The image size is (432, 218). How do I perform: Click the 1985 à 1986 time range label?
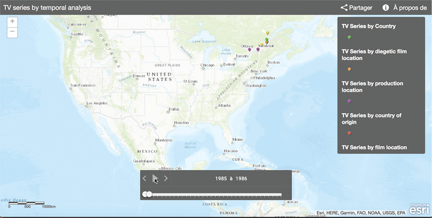[x=231, y=179]
